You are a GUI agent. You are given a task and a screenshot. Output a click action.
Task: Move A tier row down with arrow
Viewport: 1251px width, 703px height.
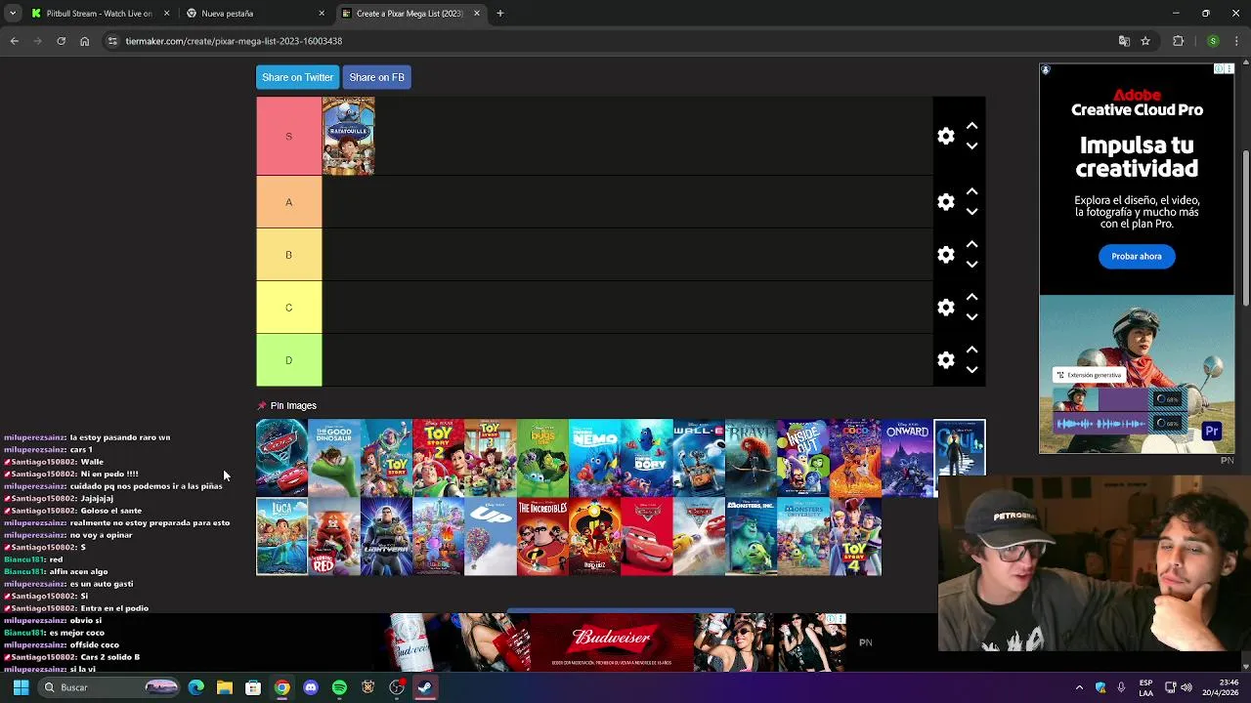[x=971, y=212]
